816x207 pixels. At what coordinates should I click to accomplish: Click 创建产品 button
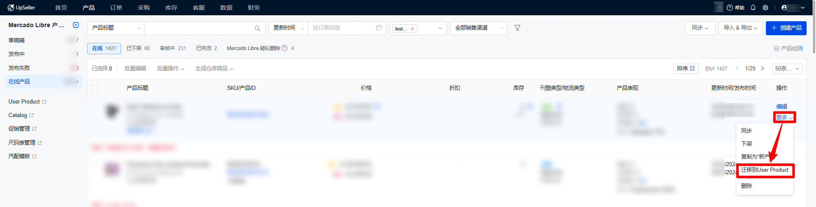pos(786,28)
